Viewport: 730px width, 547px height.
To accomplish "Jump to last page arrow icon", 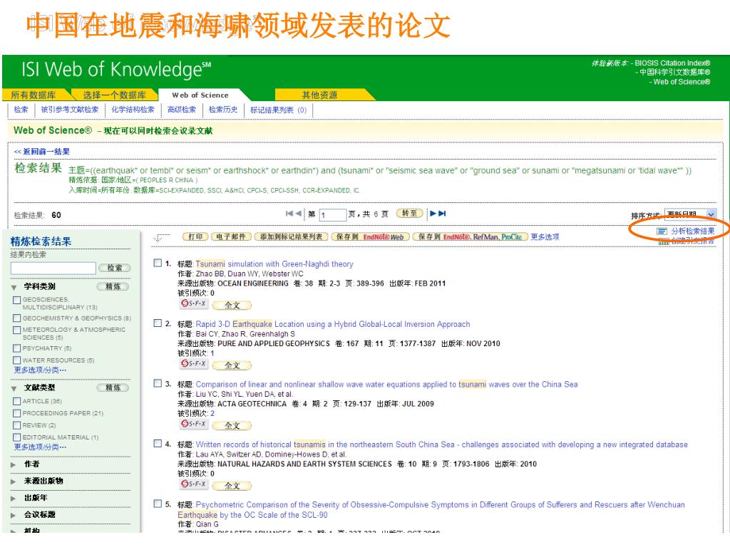I will 442,214.
